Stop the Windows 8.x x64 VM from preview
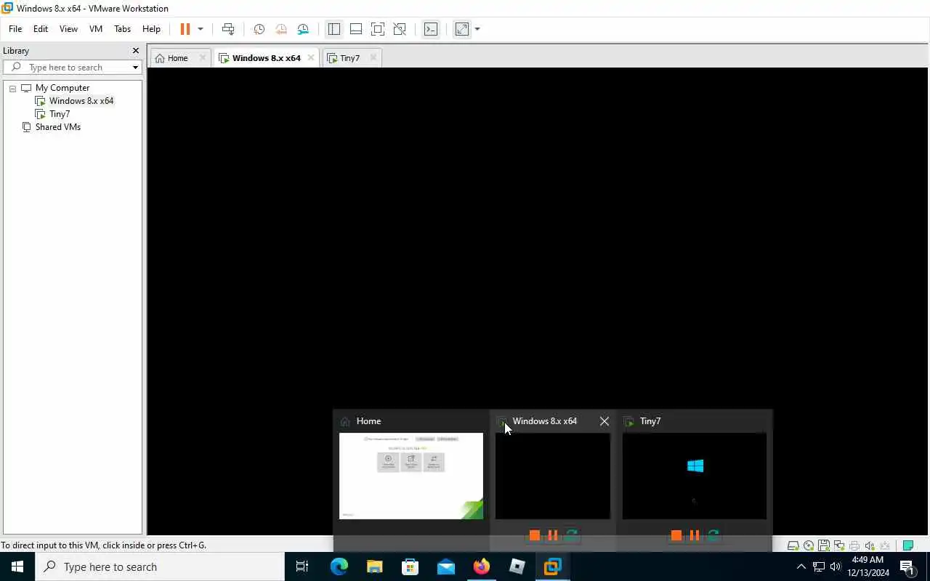 click(534, 535)
